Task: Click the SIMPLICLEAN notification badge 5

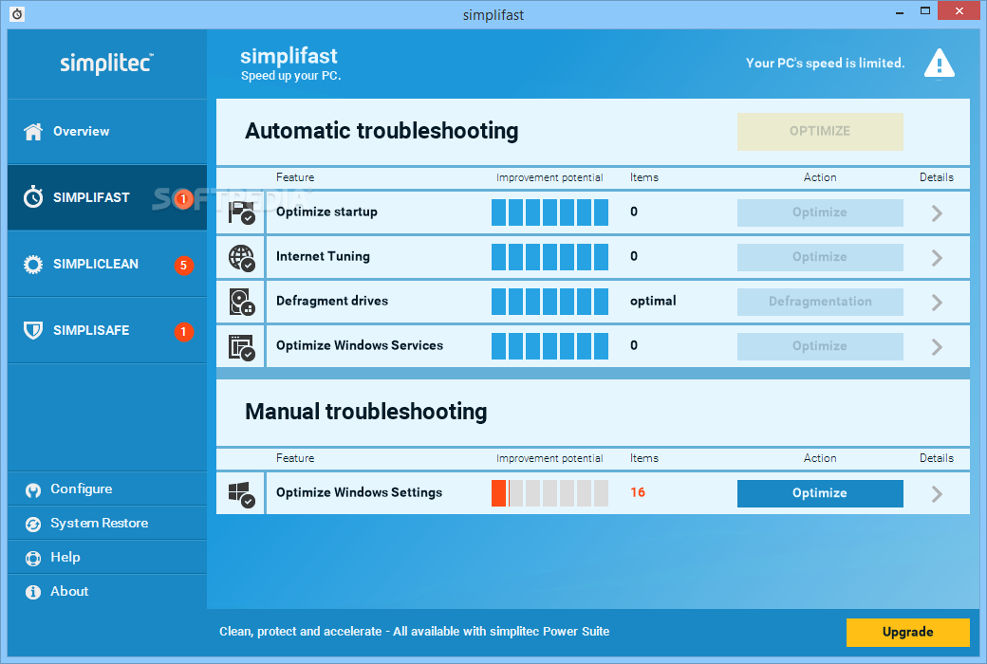Action: (x=183, y=265)
